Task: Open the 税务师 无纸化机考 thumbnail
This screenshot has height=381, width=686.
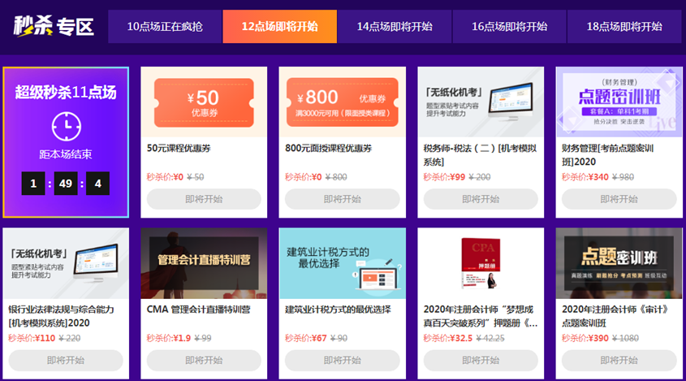Action: (481, 102)
